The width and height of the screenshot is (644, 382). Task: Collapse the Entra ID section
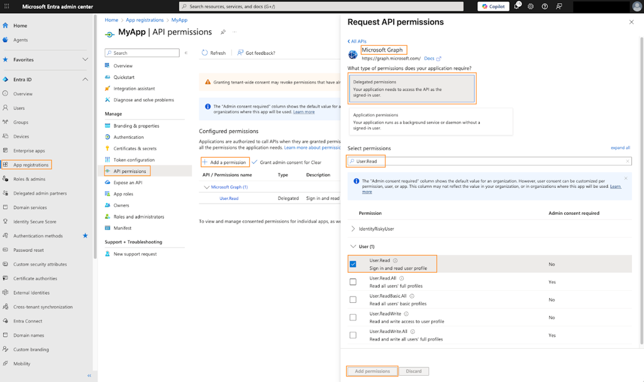coord(85,79)
